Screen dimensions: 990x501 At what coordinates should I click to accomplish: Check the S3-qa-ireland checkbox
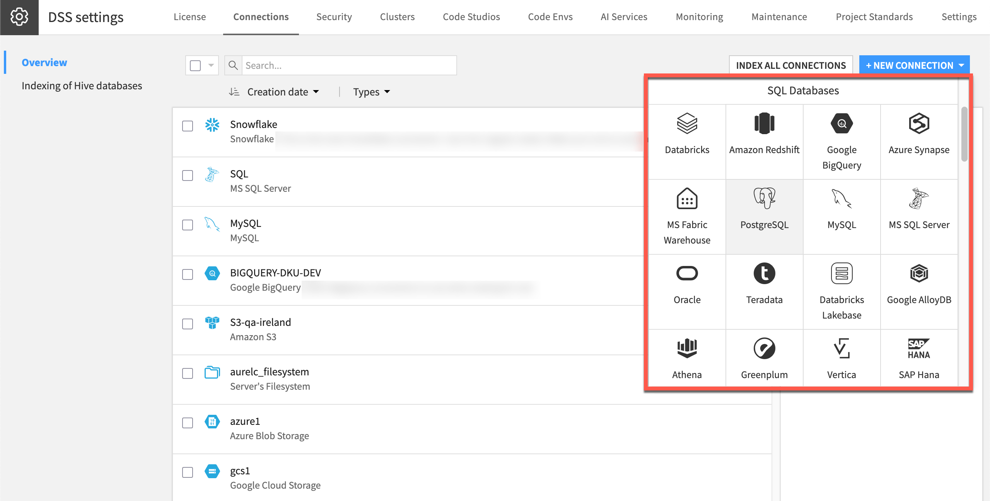[188, 324]
